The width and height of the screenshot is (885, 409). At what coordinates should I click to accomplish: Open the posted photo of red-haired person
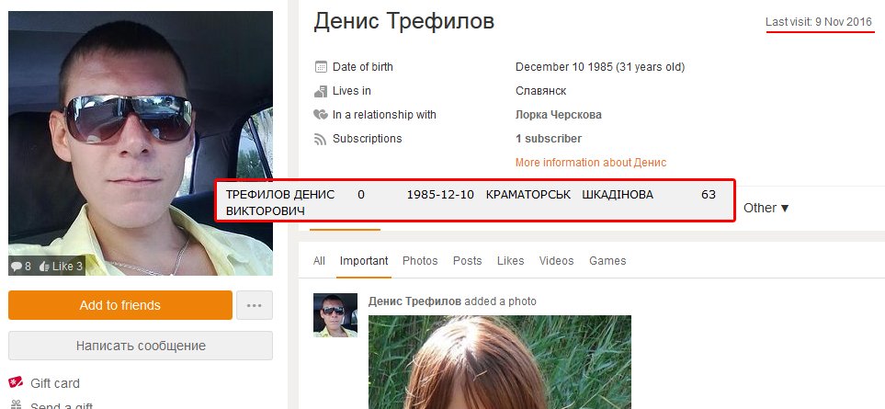point(500,361)
